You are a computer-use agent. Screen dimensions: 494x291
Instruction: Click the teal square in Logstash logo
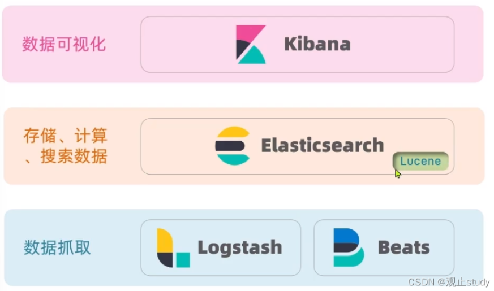(183, 260)
